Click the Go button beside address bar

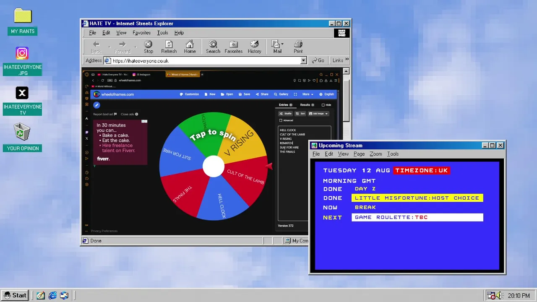click(318, 60)
